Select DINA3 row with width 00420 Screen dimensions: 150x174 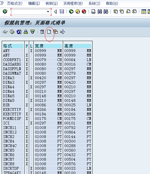[47, 78]
